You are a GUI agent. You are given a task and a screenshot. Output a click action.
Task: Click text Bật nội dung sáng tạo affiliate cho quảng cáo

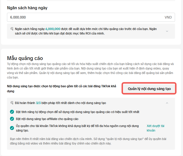(x=47, y=119)
